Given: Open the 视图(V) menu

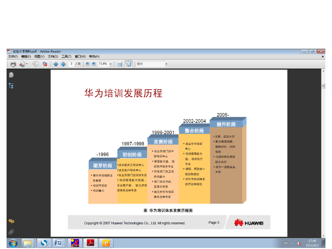Looking at the screenshot, I should click(39, 56).
